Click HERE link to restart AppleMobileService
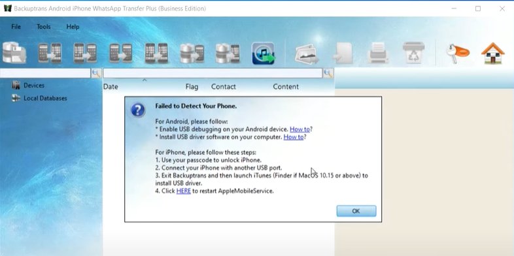 click(184, 191)
